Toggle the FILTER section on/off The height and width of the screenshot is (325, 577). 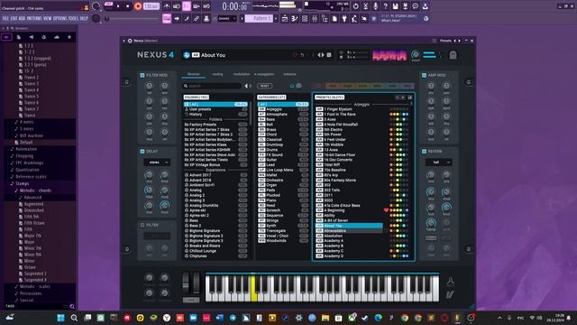coord(142,225)
